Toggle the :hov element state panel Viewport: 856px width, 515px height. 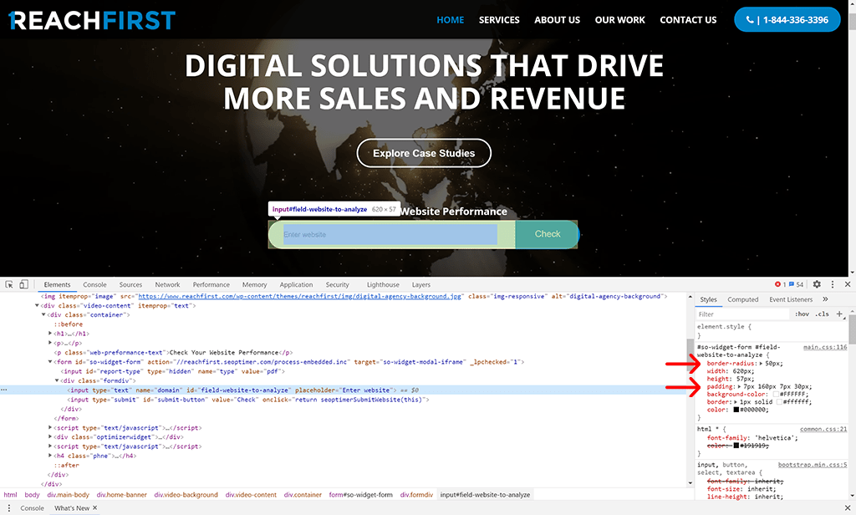[x=802, y=314]
